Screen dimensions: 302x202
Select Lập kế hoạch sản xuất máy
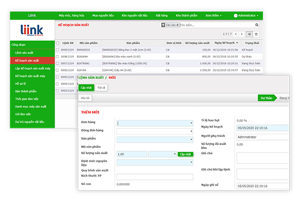click(x=32, y=68)
